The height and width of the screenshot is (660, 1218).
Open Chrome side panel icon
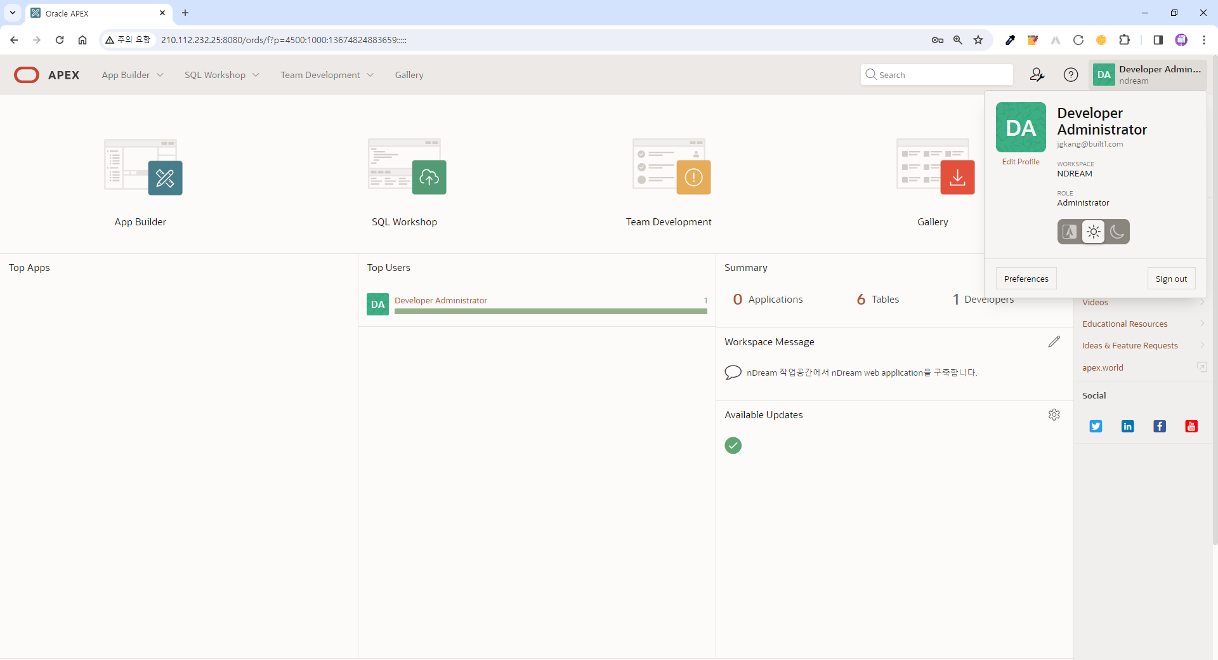(1158, 40)
